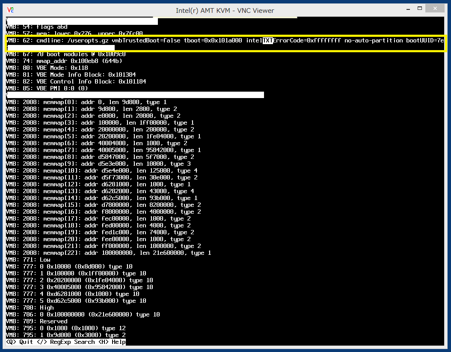
Task: Click the 'memmap[4]: addr 20000000' line
Action: (100, 130)
